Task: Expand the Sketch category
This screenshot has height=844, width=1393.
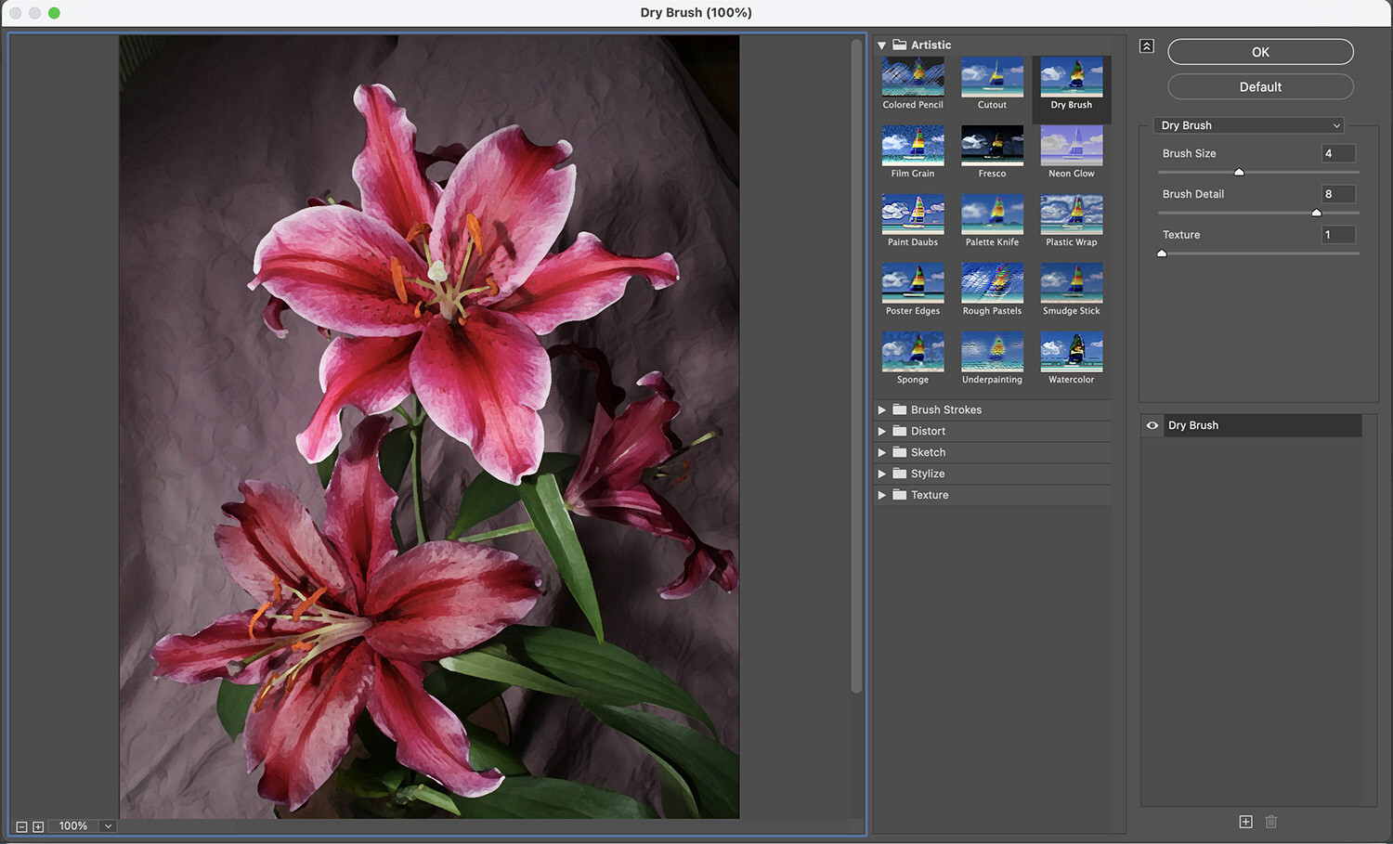Action: [x=882, y=452]
